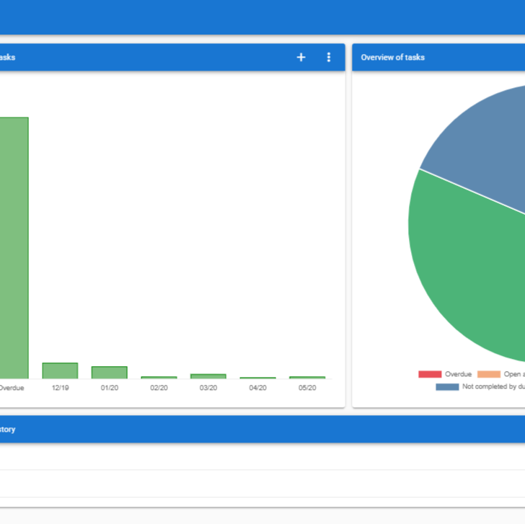The width and height of the screenshot is (525, 524).
Task: Open the three-dot menu in tasks panel
Action: 328,57
